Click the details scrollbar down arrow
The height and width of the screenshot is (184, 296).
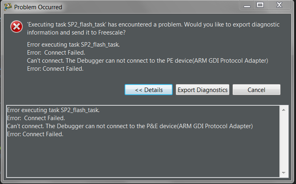pyautogui.click(x=284, y=173)
